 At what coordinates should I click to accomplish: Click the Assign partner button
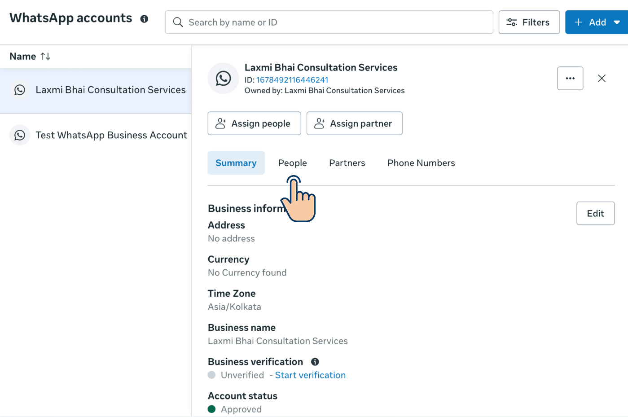pyautogui.click(x=354, y=123)
